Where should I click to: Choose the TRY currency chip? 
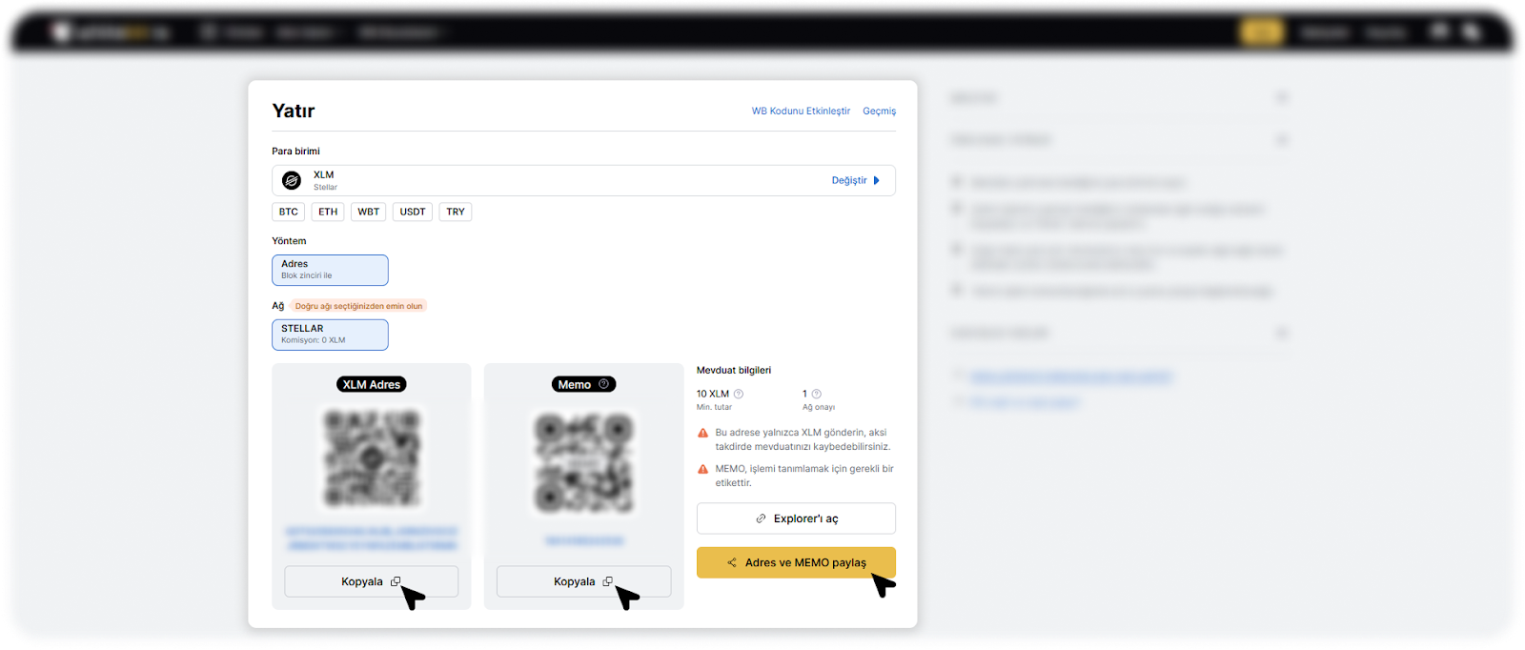pyautogui.click(x=456, y=212)
